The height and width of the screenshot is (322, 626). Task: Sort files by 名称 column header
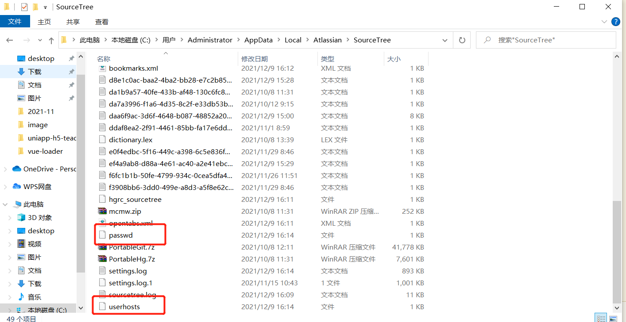[104, 59]
